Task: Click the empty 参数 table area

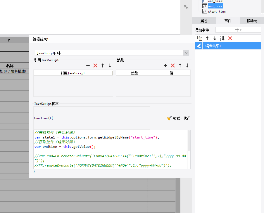Action: (x=153, y=86)
